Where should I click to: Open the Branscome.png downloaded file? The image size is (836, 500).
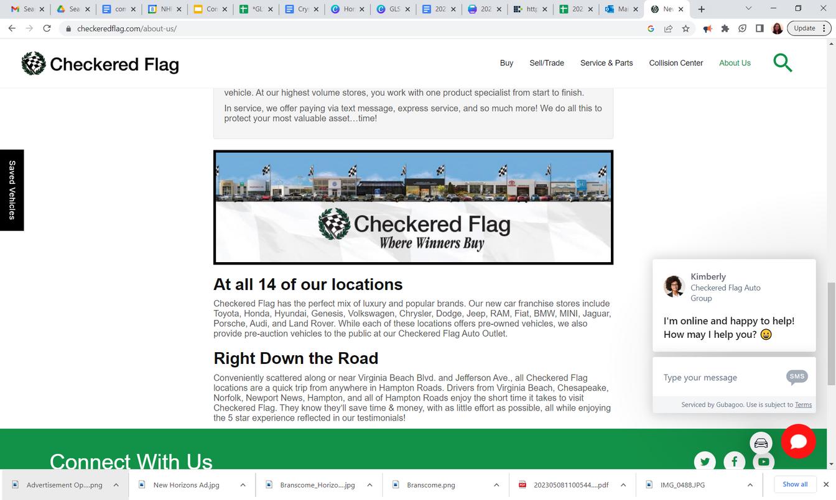click(x=432, y=485)
